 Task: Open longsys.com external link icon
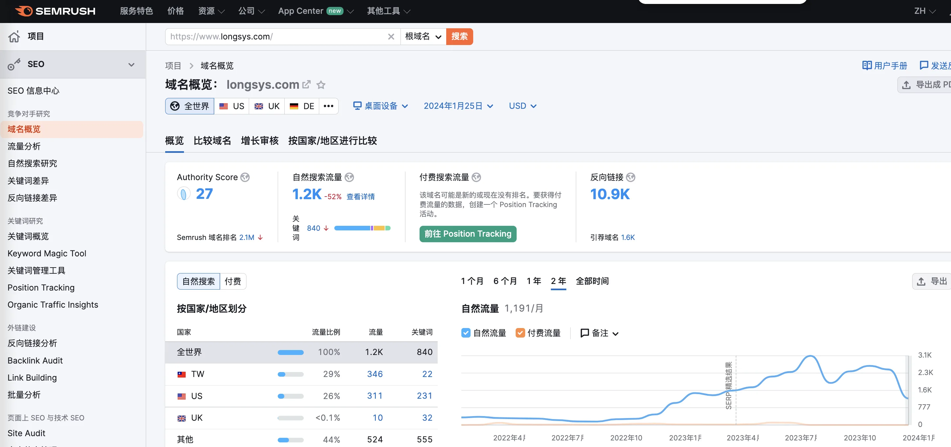coord(306,84)
